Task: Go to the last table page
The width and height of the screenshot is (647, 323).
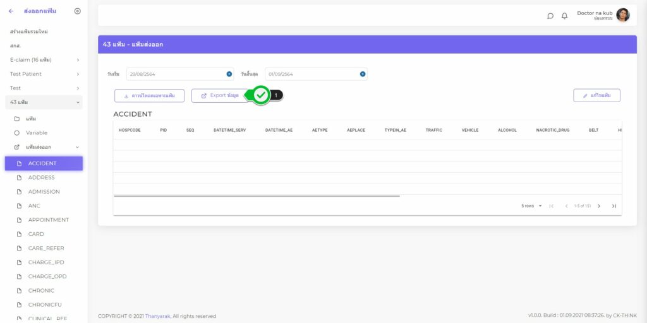Action: click(614, 206)
